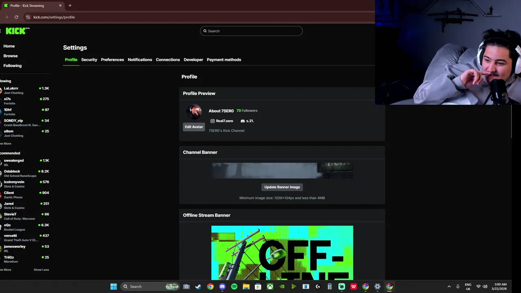Open xi7s Fortnite channel
The width and height of the screenshot is (521, 293).
click(x=24, y=101)
